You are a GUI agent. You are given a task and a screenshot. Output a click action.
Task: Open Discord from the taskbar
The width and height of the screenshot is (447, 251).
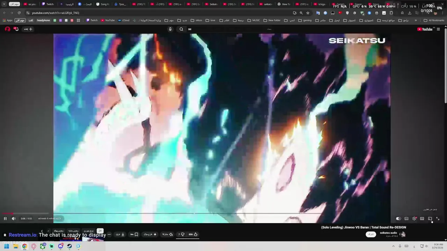pyautogui.click(x=60, y=246)
